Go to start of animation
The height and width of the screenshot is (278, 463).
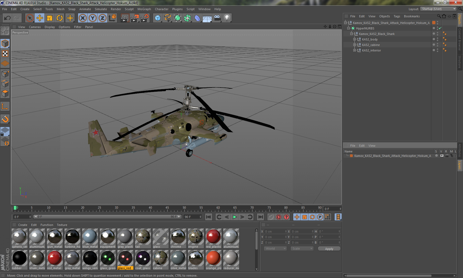[x=209, y=217]
